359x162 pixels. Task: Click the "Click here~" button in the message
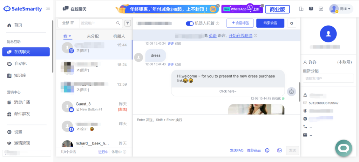coord(228,91)
